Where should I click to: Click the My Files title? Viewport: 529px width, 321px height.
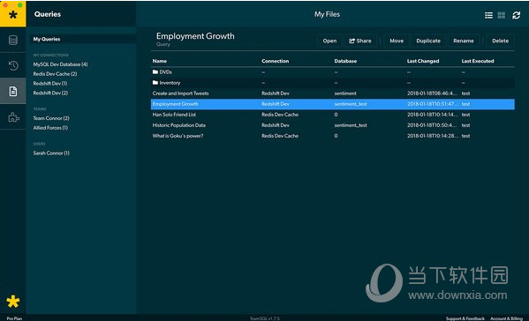(x=327, y=14)
